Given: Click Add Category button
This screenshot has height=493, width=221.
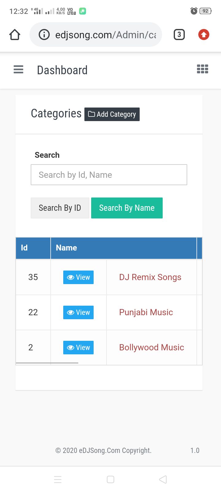Looking at the screenshot, I should click(112, 114).
